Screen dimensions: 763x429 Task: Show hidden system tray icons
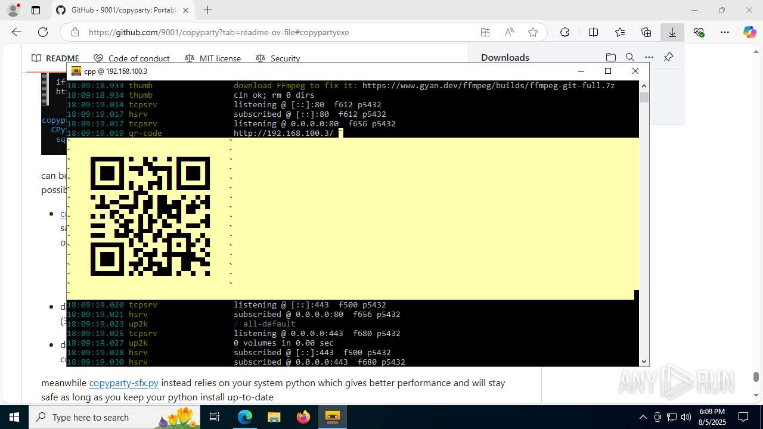pyautogui.click(x=643, y=417)
